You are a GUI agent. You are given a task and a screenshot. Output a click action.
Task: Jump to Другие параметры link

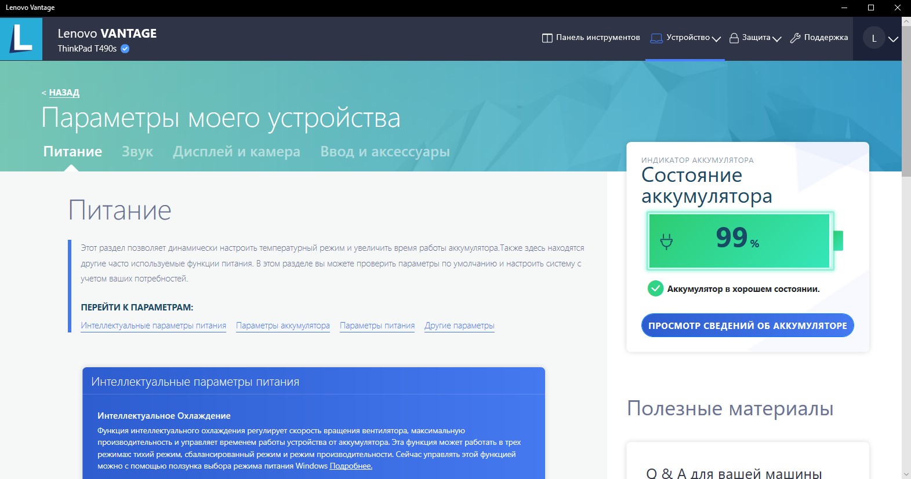pos(459,326)
